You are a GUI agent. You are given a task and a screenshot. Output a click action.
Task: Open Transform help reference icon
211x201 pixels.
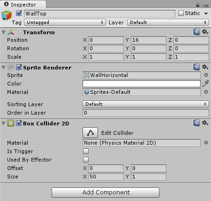tap(196, 32)
